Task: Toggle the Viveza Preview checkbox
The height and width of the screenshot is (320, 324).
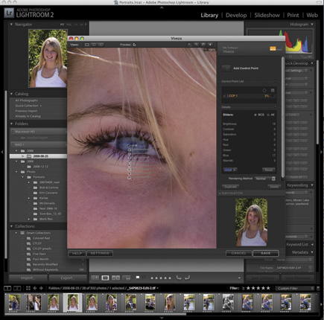Action: click(x=134, y=45)
